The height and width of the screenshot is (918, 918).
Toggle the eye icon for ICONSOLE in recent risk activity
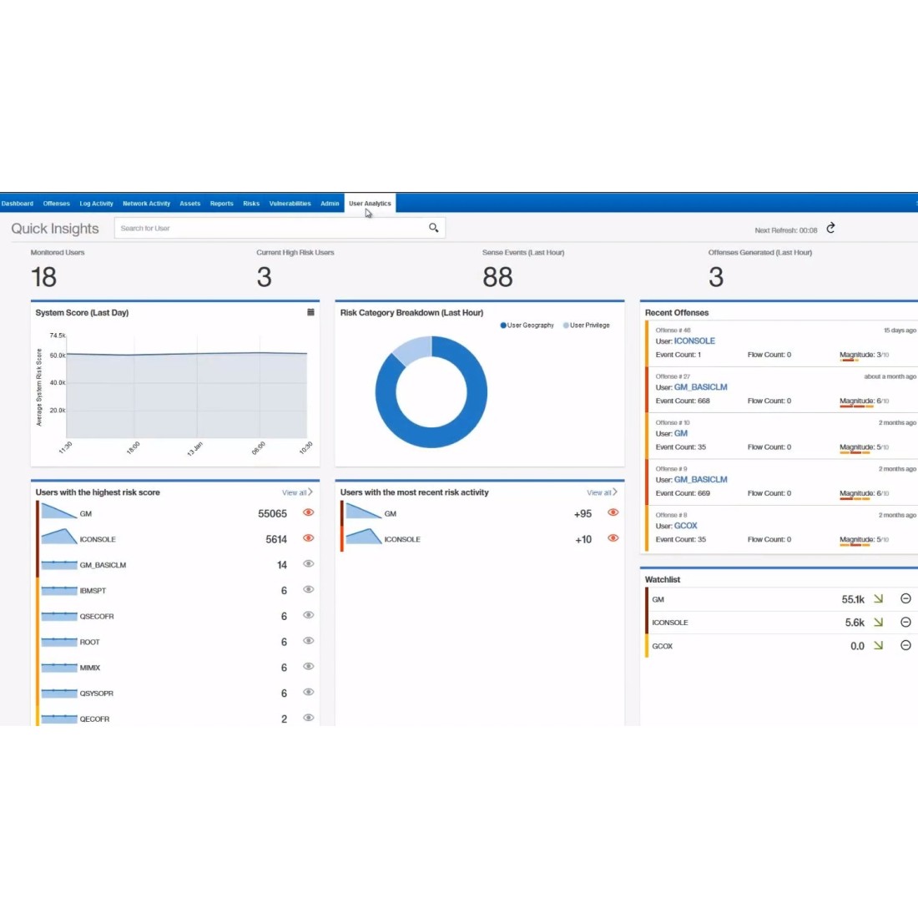click(613, 538)
